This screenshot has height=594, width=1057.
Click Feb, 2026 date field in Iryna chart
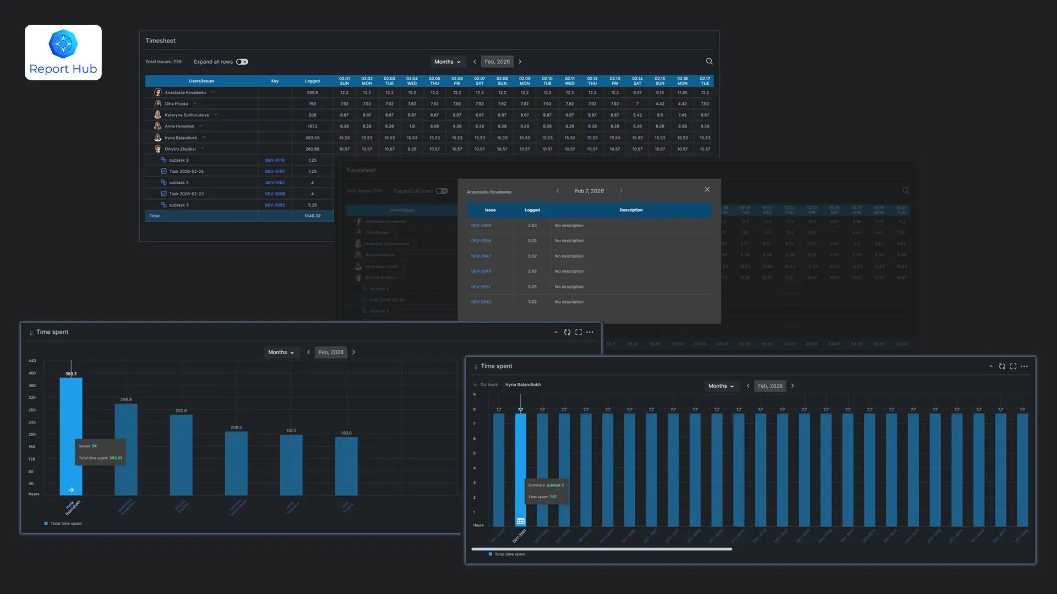770,386
